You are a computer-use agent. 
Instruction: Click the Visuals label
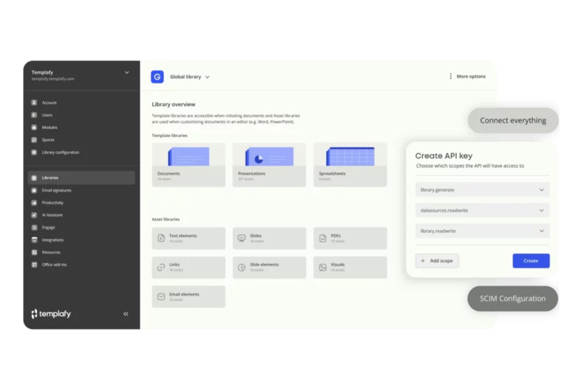pos(337,265)
